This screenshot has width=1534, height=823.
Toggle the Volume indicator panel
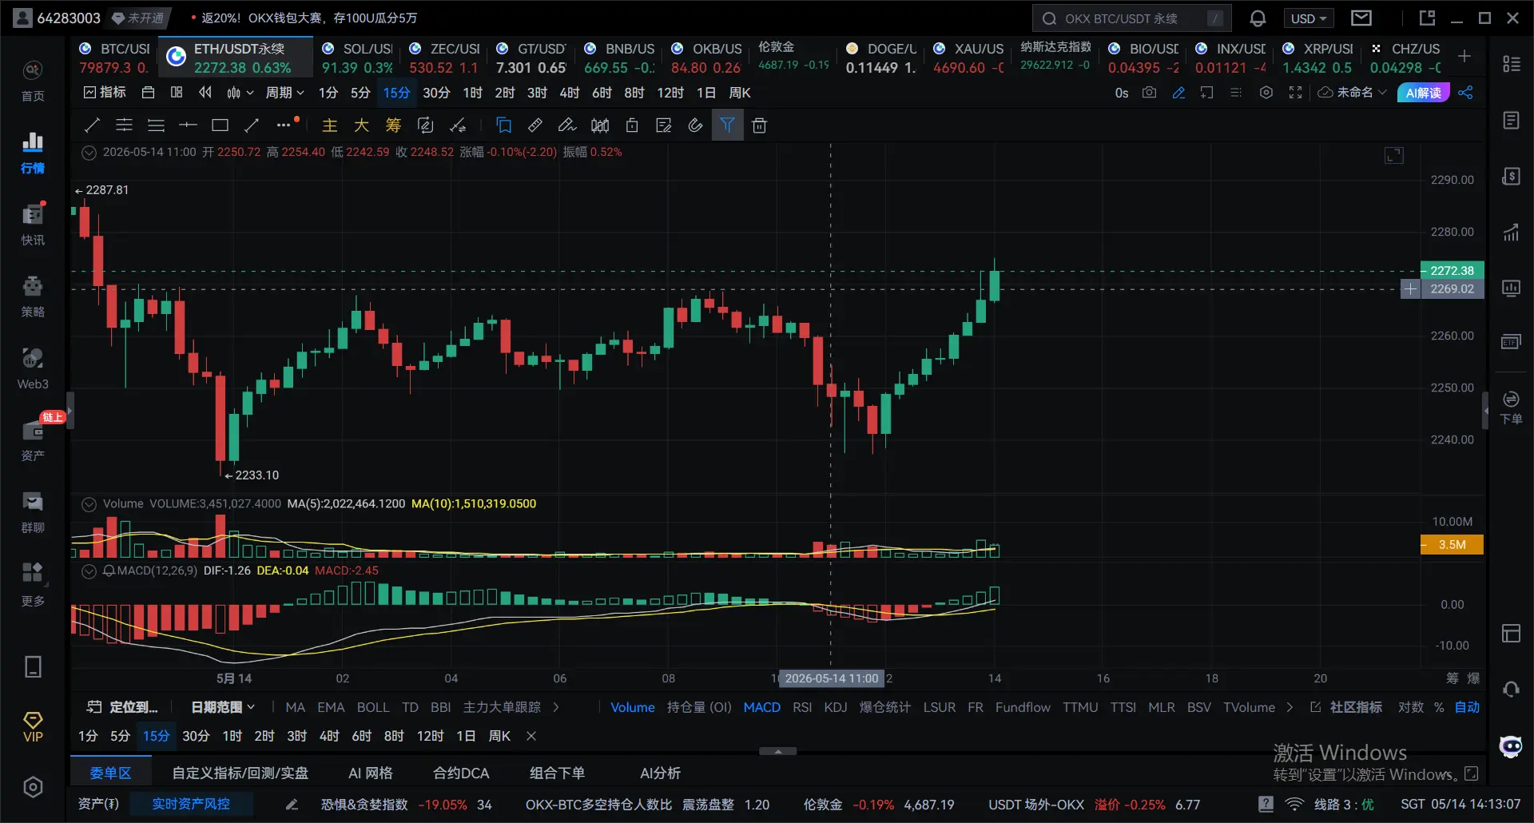pos(632,707)
